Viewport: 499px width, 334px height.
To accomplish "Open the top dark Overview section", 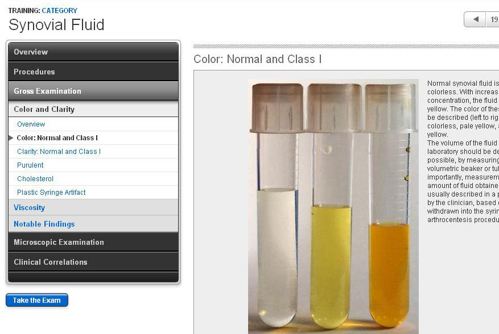I will (x=93, y=52).
